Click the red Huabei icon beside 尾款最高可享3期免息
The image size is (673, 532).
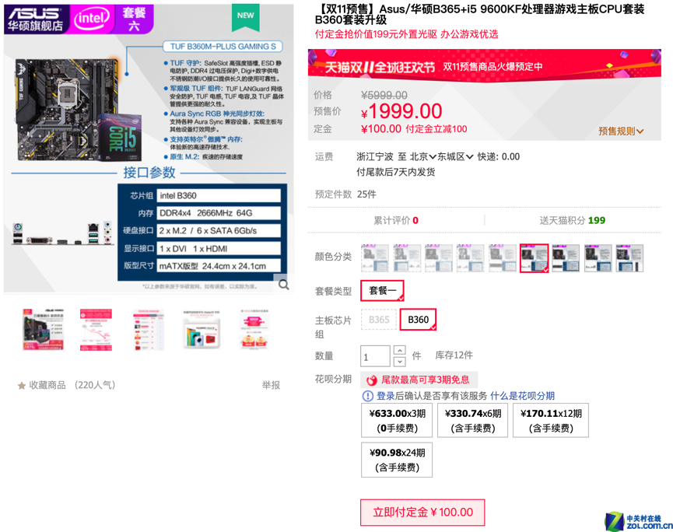click(372, 380)
